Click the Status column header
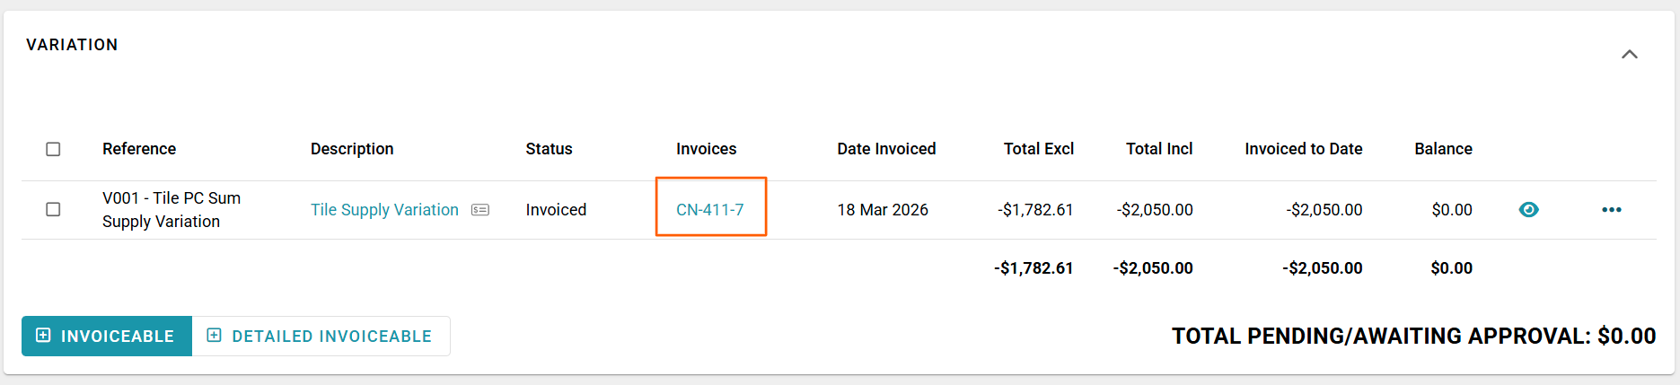 pyautogui.click(x=549, y=149)
